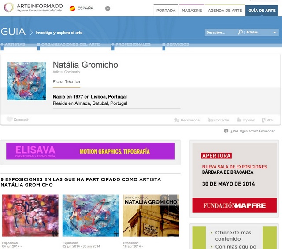
Task: Click the Enmendar error link
Action: tap(267, 131)
